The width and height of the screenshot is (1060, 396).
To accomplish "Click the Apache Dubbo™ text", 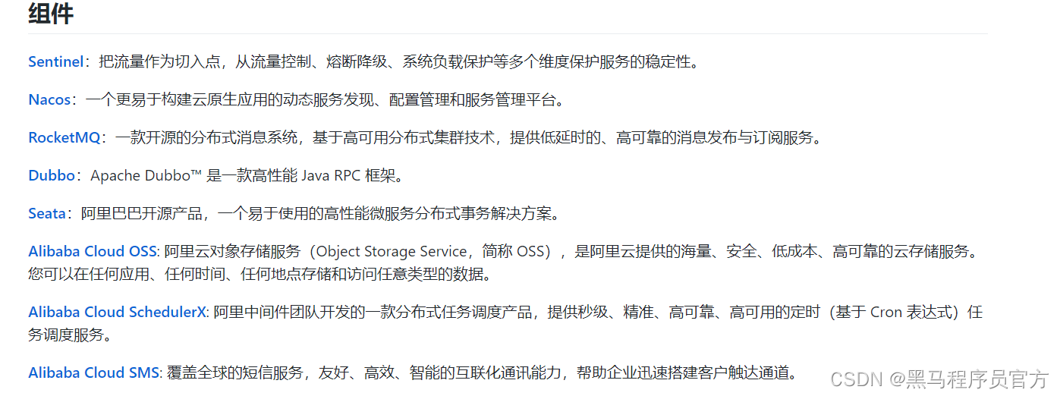I will point(146,176).
